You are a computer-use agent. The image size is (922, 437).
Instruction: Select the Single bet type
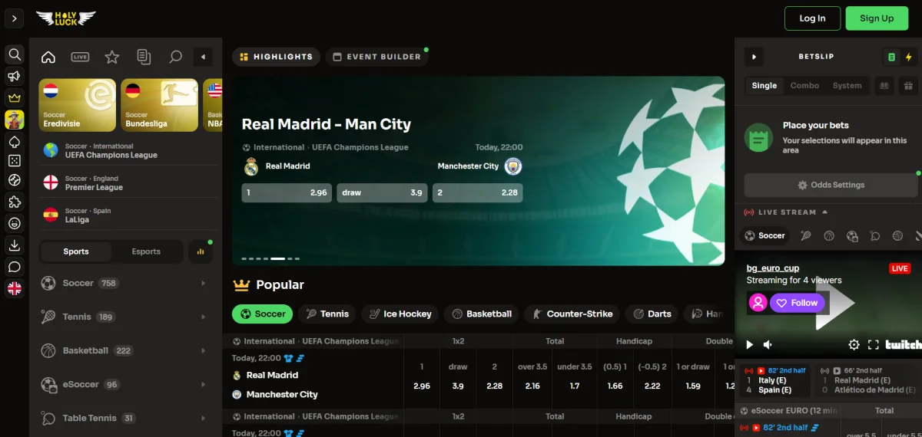pyautogui.click(x=764, y=86)
